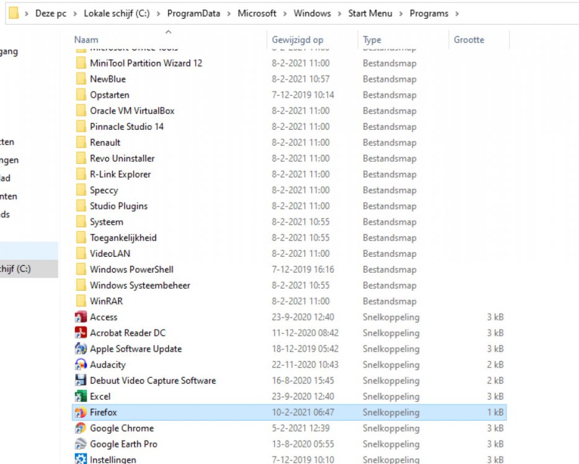Select the WinRAR folder icon
Screen dimensions: 579x464
pos(81,301)
